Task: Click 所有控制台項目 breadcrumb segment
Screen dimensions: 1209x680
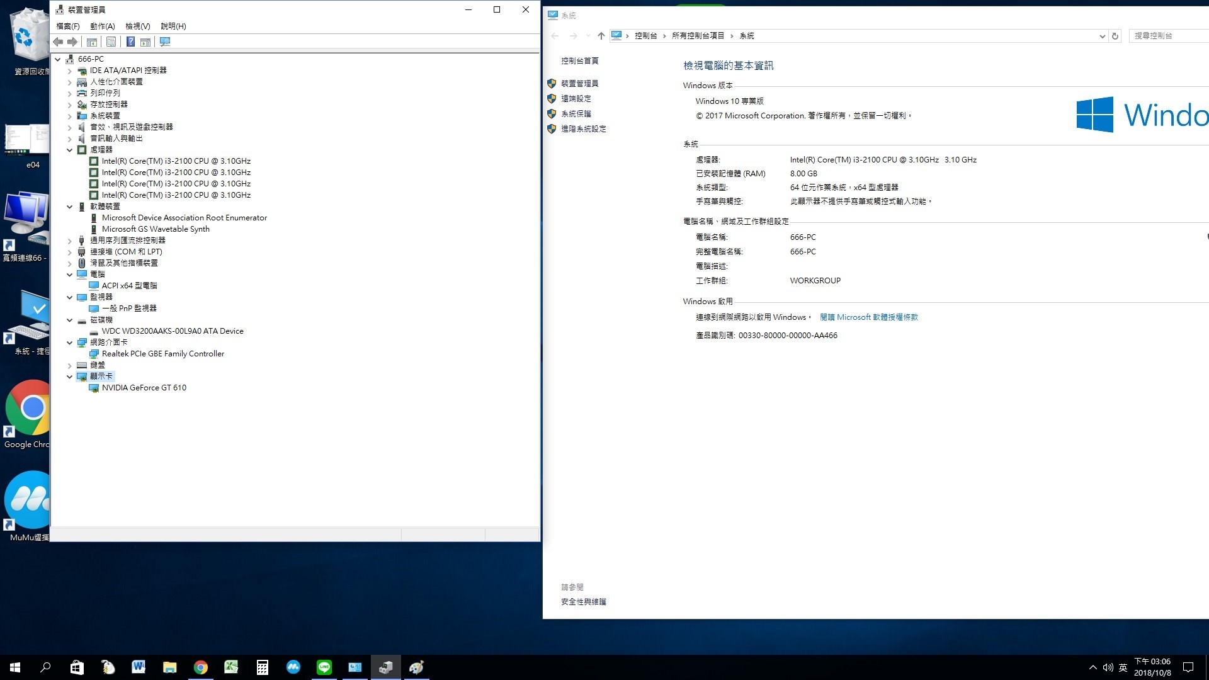Action: (698, 36)
